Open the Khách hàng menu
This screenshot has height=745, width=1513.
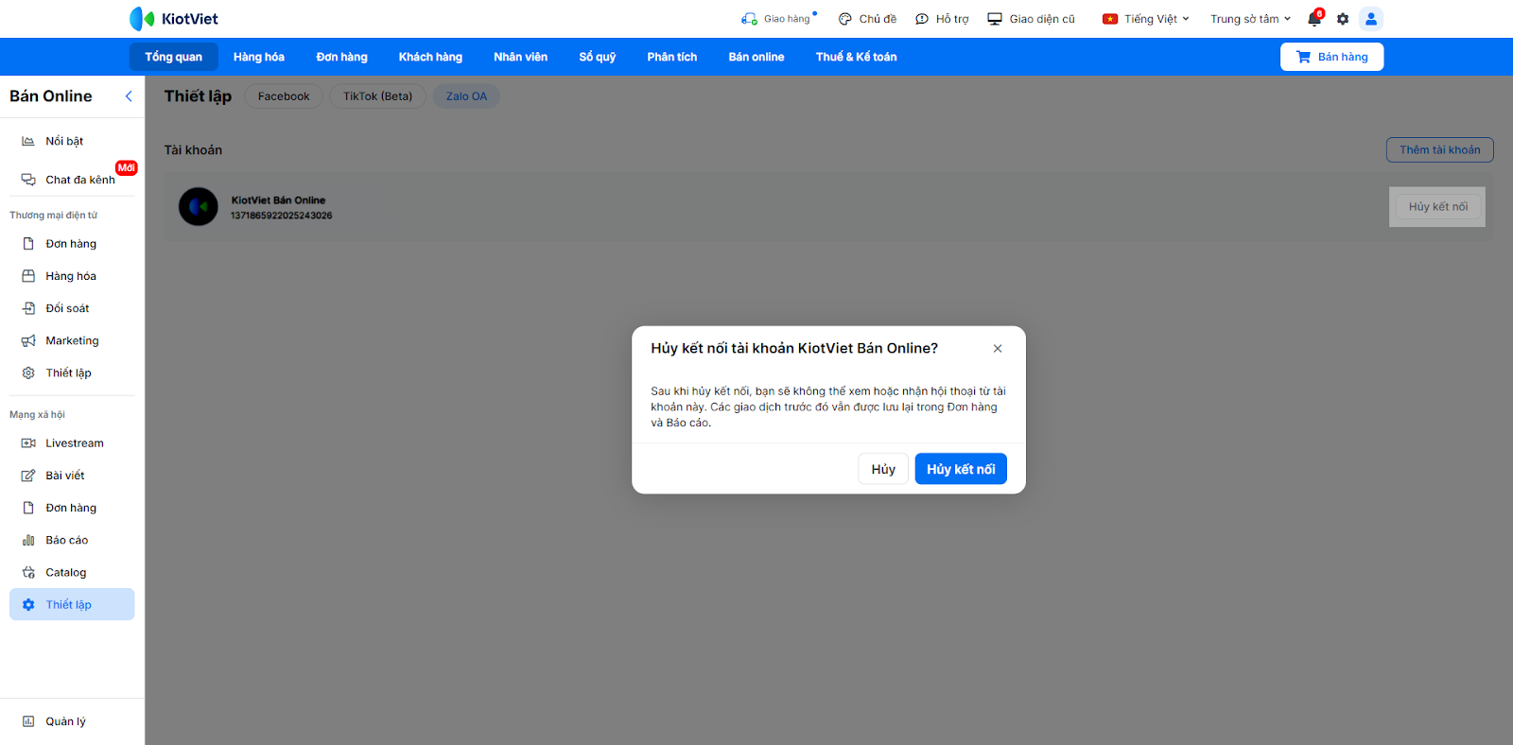[430, 57]
